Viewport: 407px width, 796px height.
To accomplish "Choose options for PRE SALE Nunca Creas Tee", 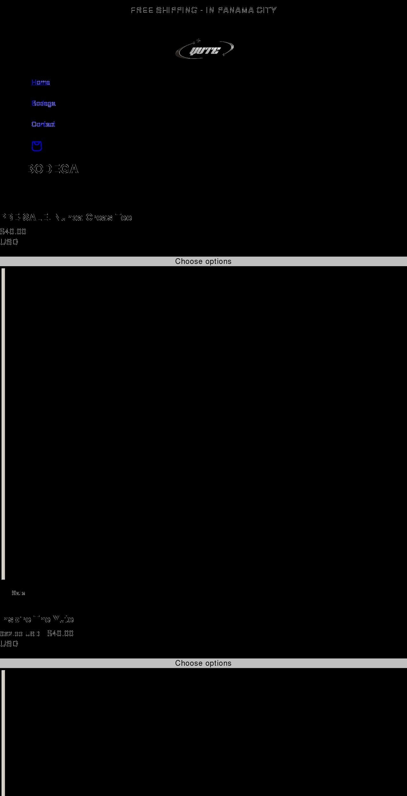I will [x=203, y=261].
